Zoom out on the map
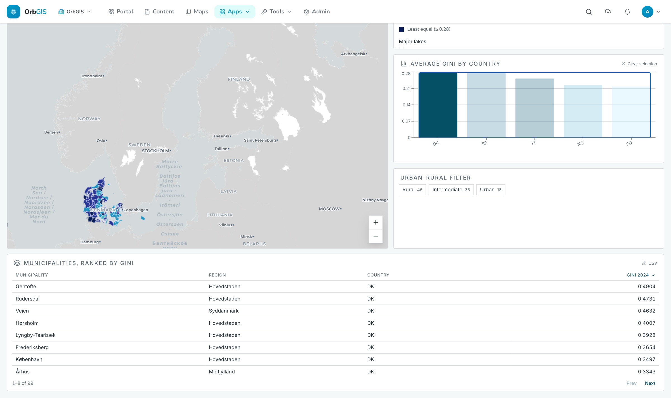The width and height of the screenshot is (671, 398). pyautogui.click(x=376, y=236)
